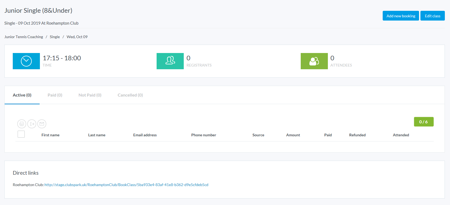Viewport: 450px width, 205px height.
Task: Click the green 0 / 6 capacity badge
Action: click(x=423, y=122)
